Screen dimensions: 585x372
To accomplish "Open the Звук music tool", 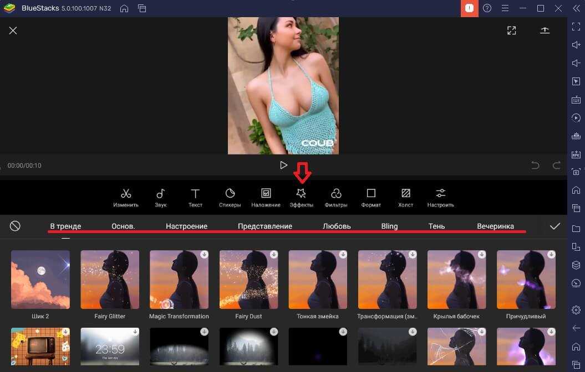I will [160, 197].
